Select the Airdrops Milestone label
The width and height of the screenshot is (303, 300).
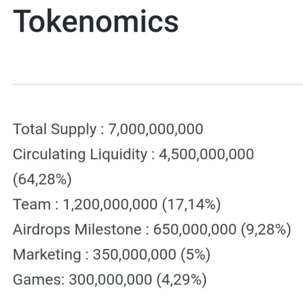point(77,230)
